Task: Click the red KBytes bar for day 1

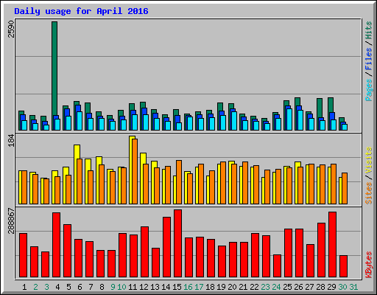Action: (x=24, y=255)
